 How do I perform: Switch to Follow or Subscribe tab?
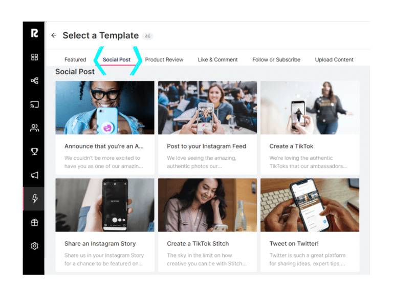pos(276,60)
